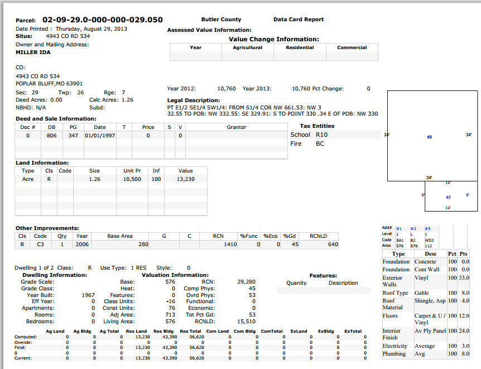The image size is (481, 369).
Task: Select owner name MILLER IDA
Action: (x=33, y=52)
